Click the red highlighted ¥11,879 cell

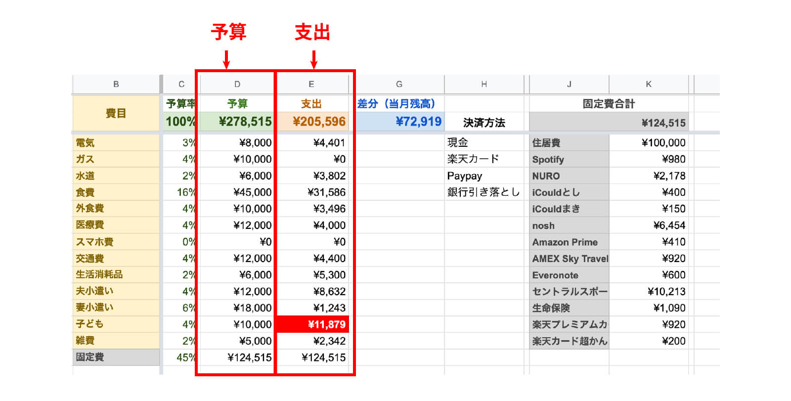click(x=312, y=324)
